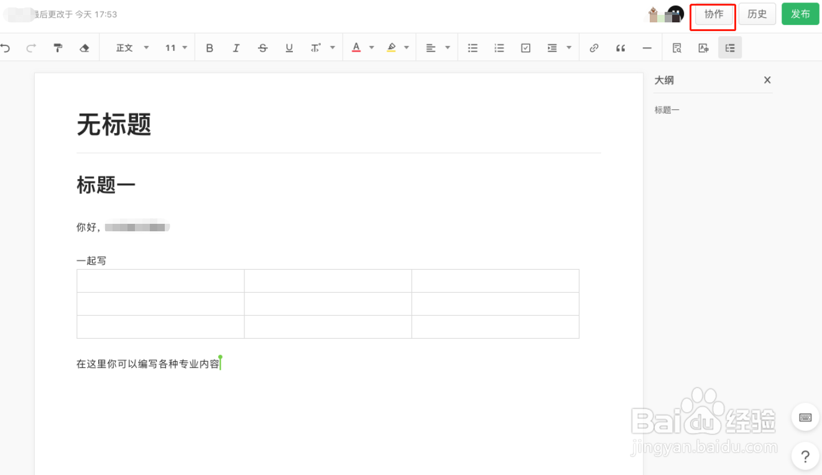Screen dimensions: 822x475
Task: Close the 大纲 outline panel
Action: coord(767,80)
